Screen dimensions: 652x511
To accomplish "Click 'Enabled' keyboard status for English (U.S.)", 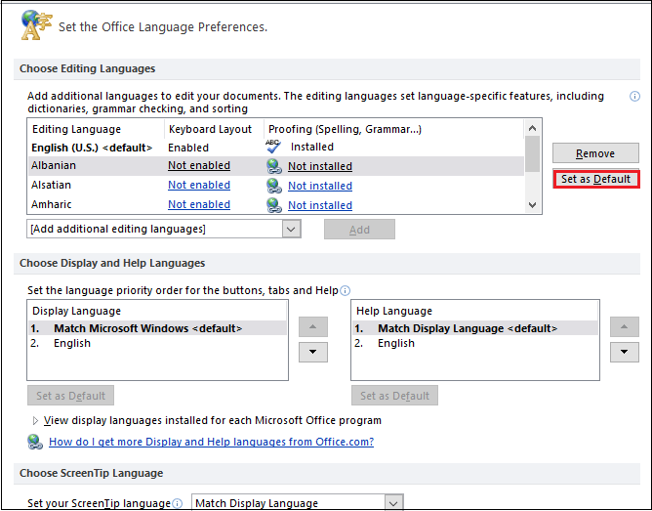I will pos(188,148).
